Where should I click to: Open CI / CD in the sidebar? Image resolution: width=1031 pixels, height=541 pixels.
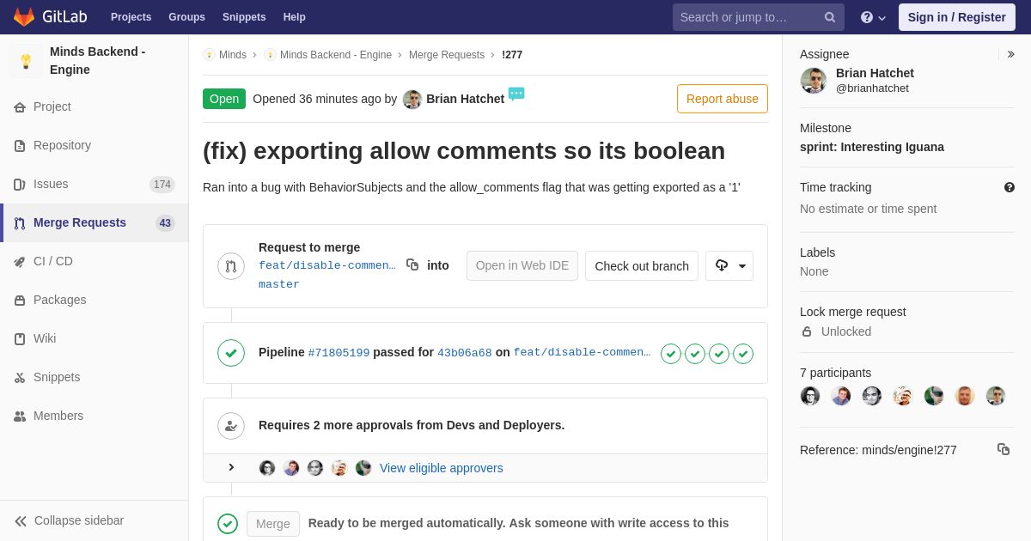point(95,261)
